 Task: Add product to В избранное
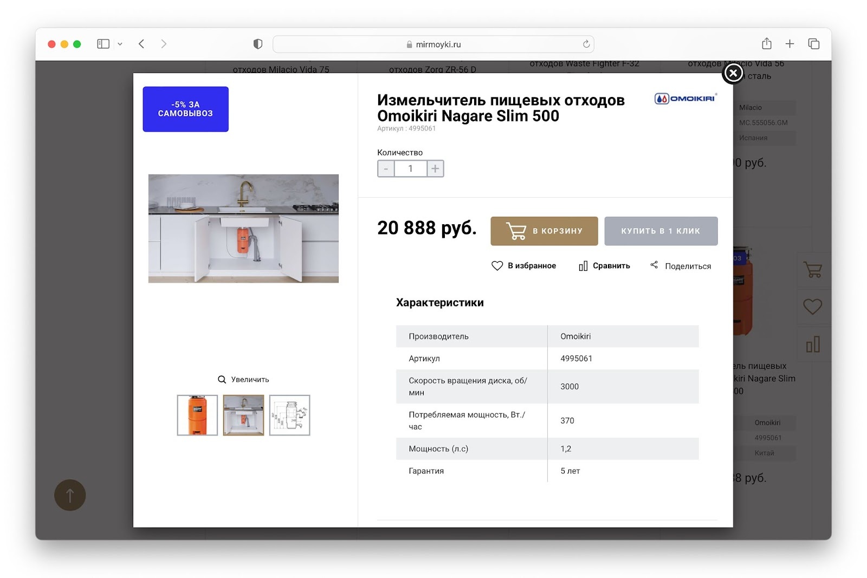[523, 265]
